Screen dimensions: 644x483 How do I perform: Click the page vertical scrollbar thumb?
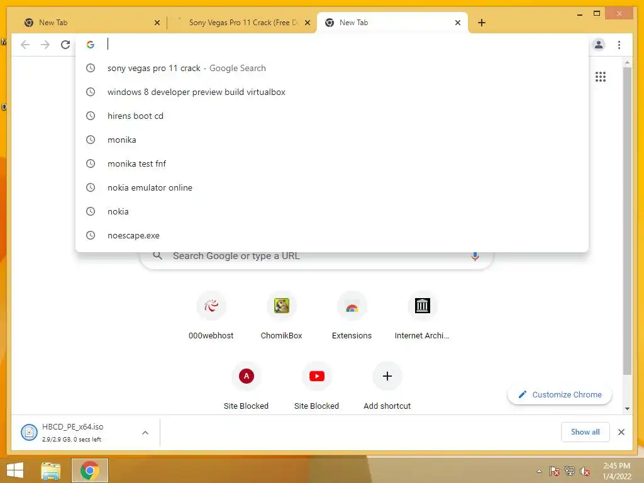pyautogui.click(x=627, y=221)
